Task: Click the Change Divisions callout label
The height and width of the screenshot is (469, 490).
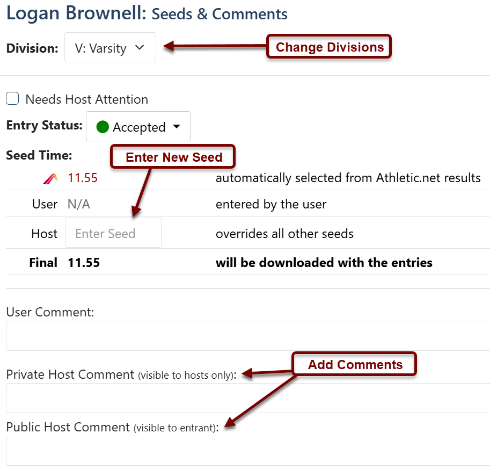Action: [329, 47]
